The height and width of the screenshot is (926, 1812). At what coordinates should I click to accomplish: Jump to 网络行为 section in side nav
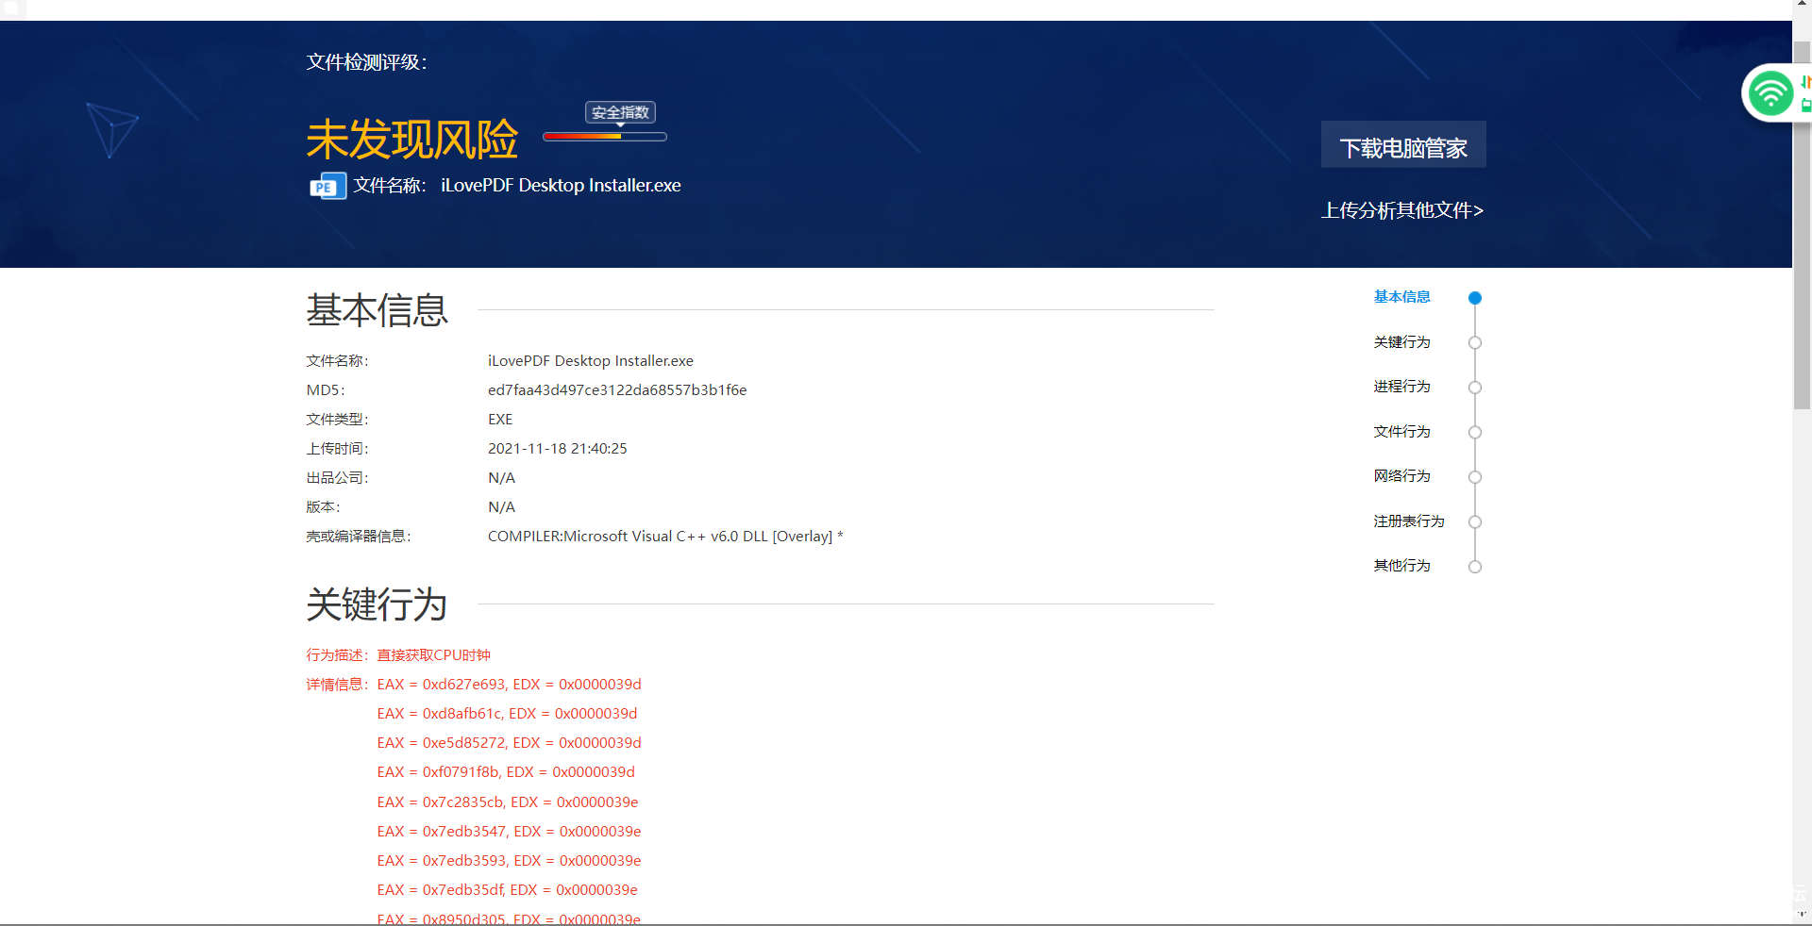[x=1401, y=476]
